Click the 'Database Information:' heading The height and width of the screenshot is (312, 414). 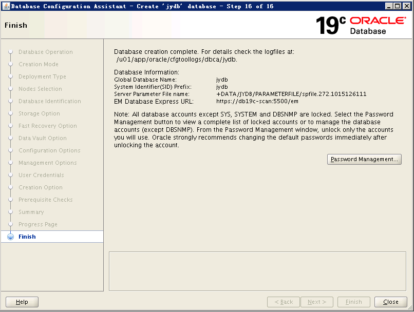click(x=146, y=72)
